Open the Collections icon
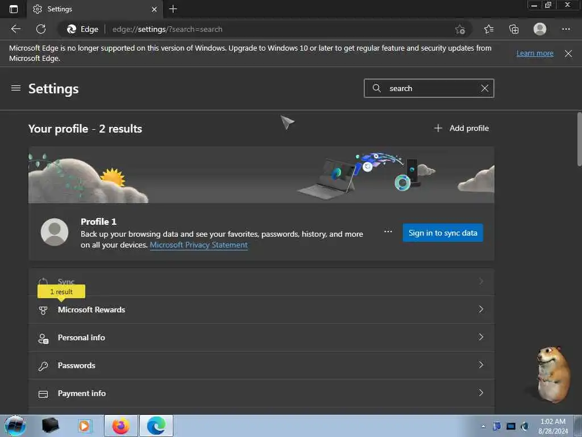 pyautogui.click(x=514, y=29)
